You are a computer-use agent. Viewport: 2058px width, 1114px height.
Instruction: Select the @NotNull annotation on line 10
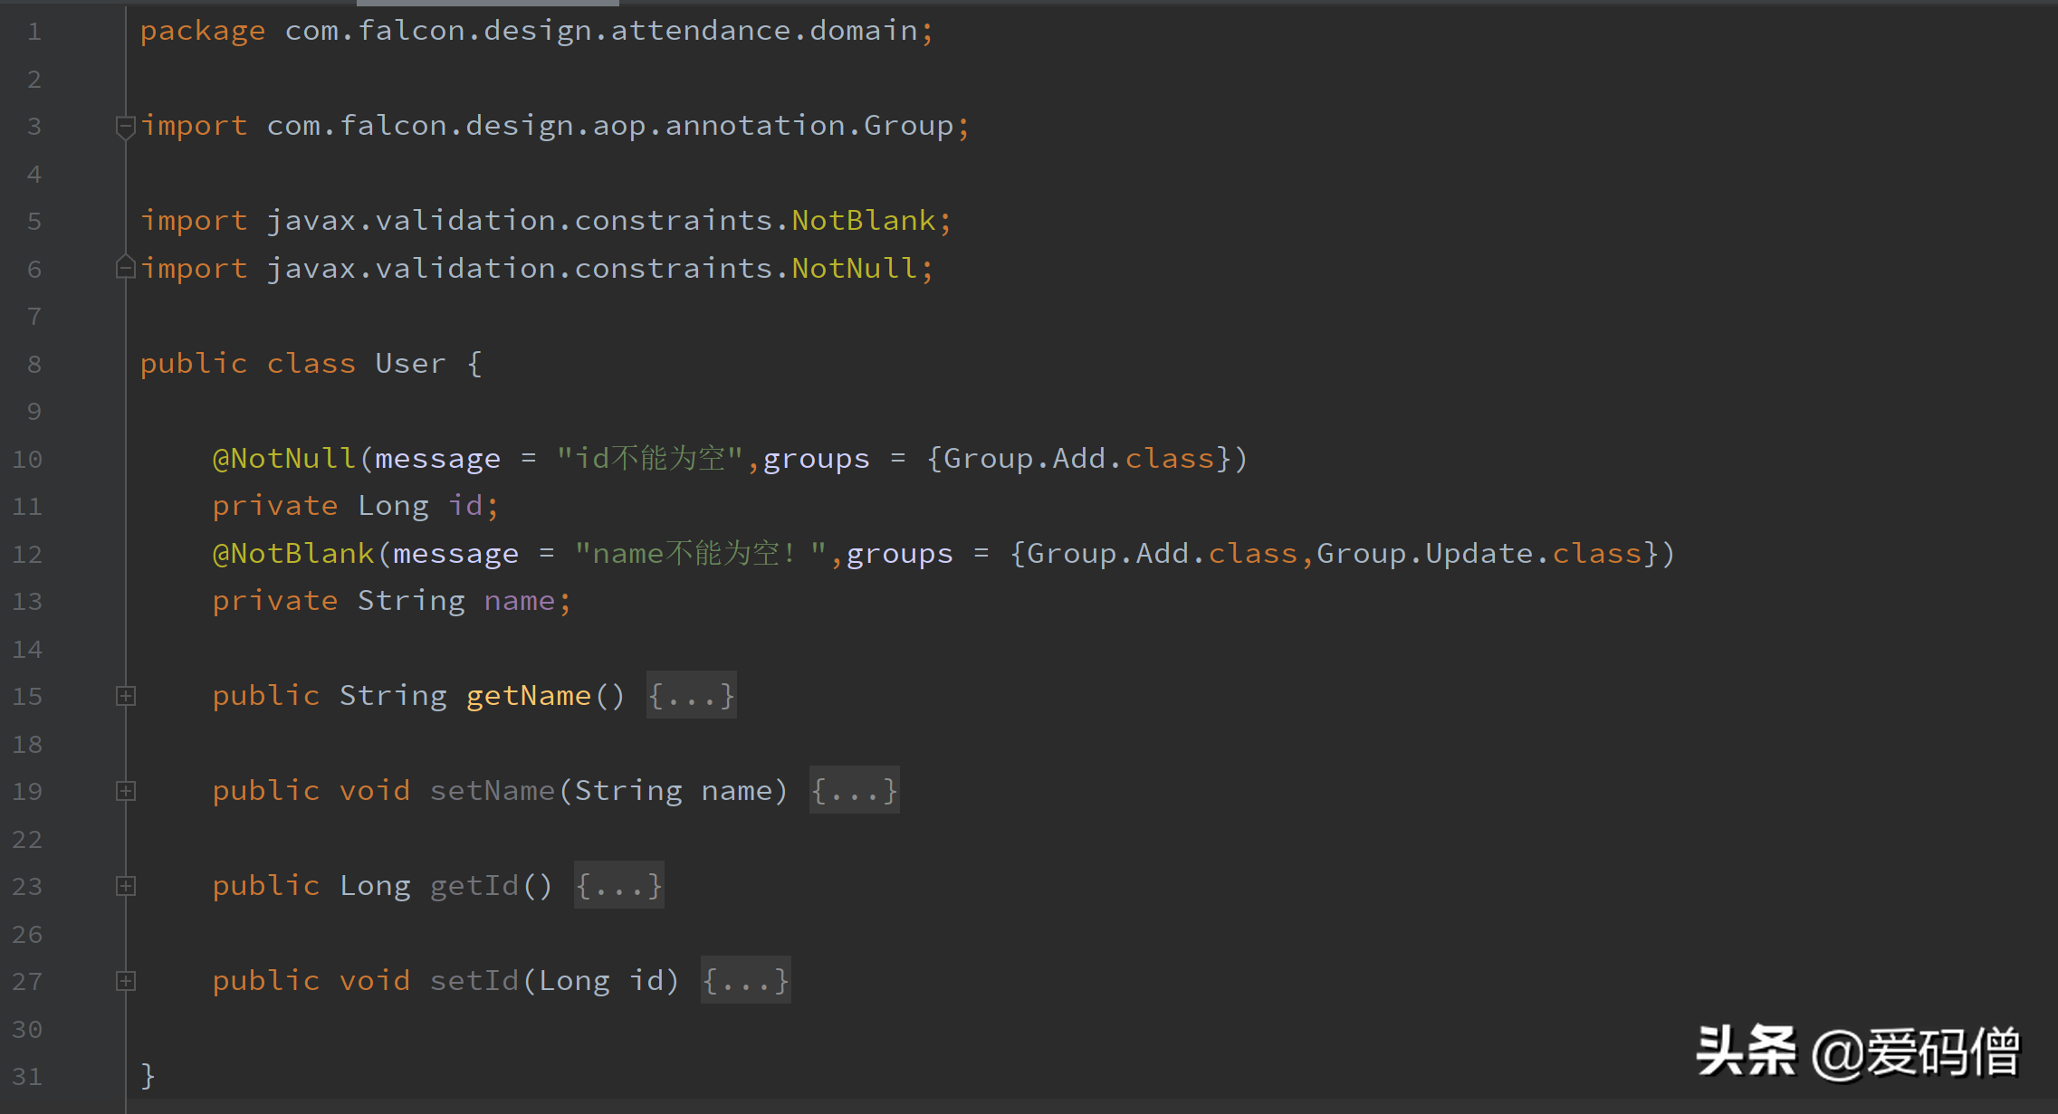tap(284, 459)
